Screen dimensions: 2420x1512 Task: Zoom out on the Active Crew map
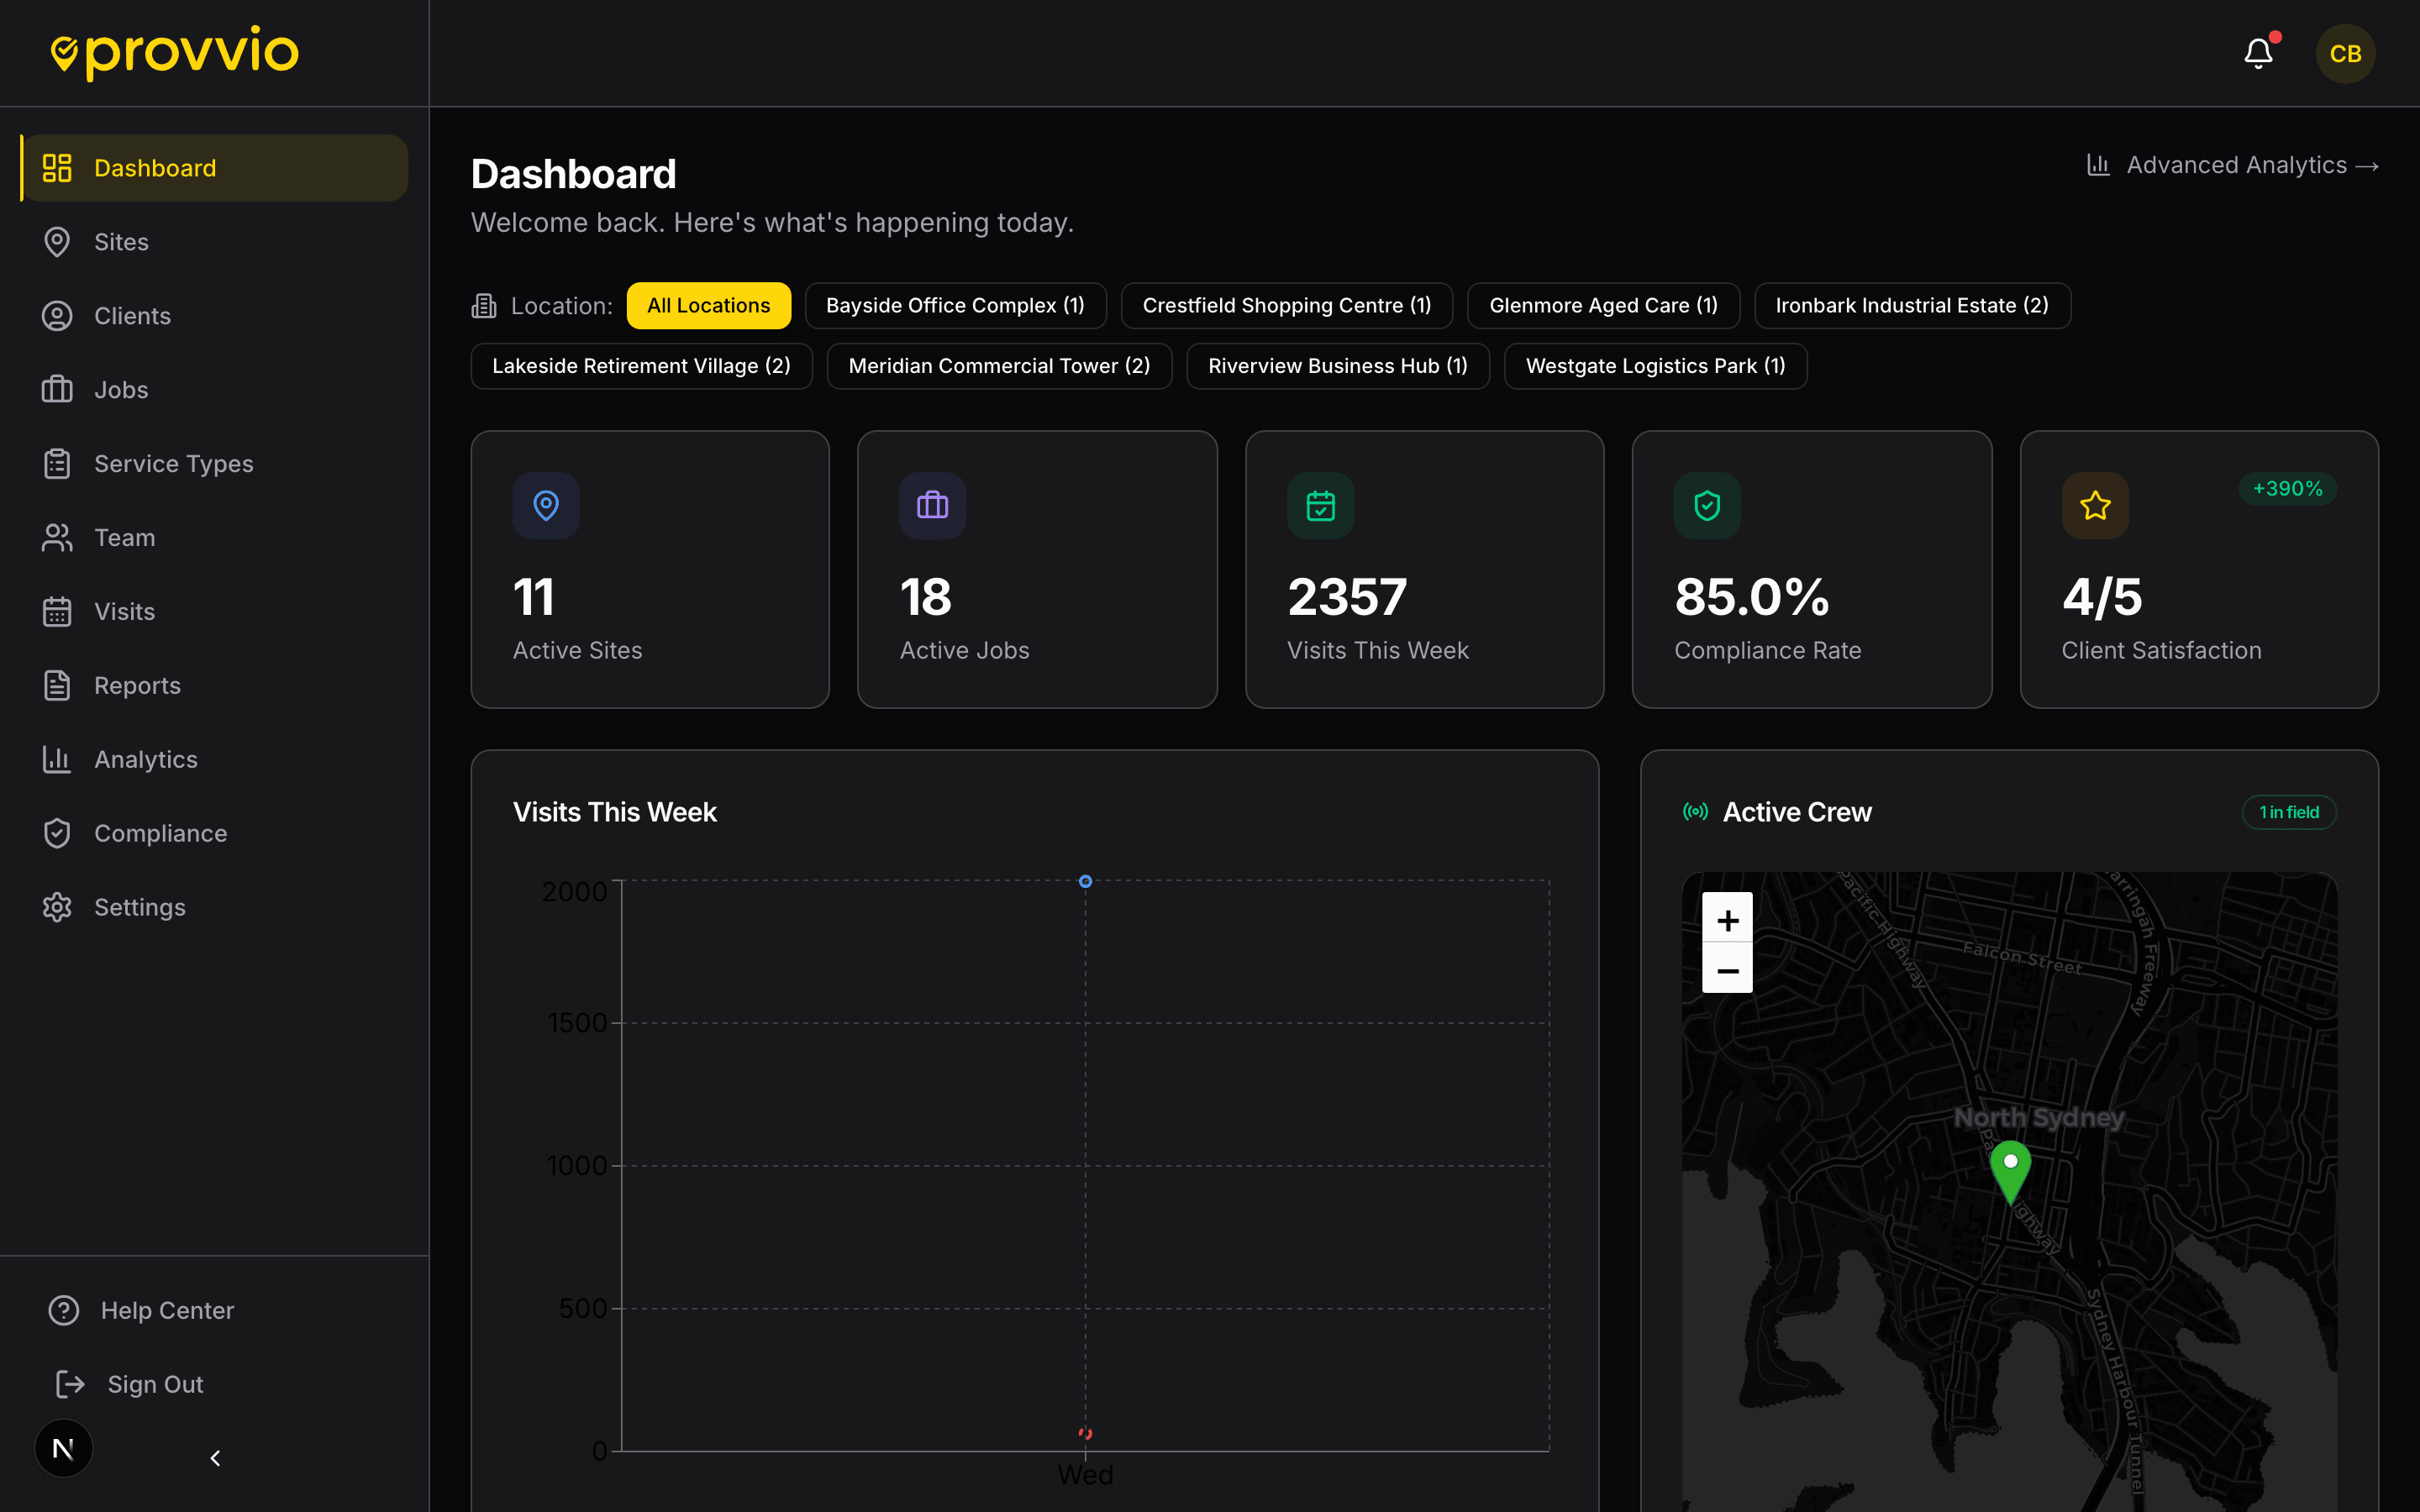[x=1727, y=970]
